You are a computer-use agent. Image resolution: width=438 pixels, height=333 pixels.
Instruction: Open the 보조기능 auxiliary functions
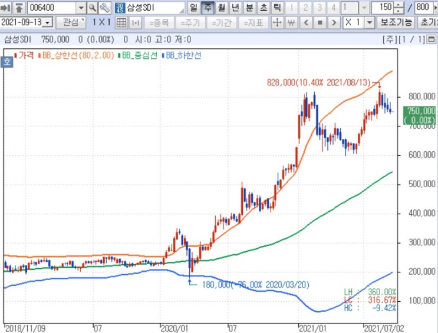click(x=396, y=22)
